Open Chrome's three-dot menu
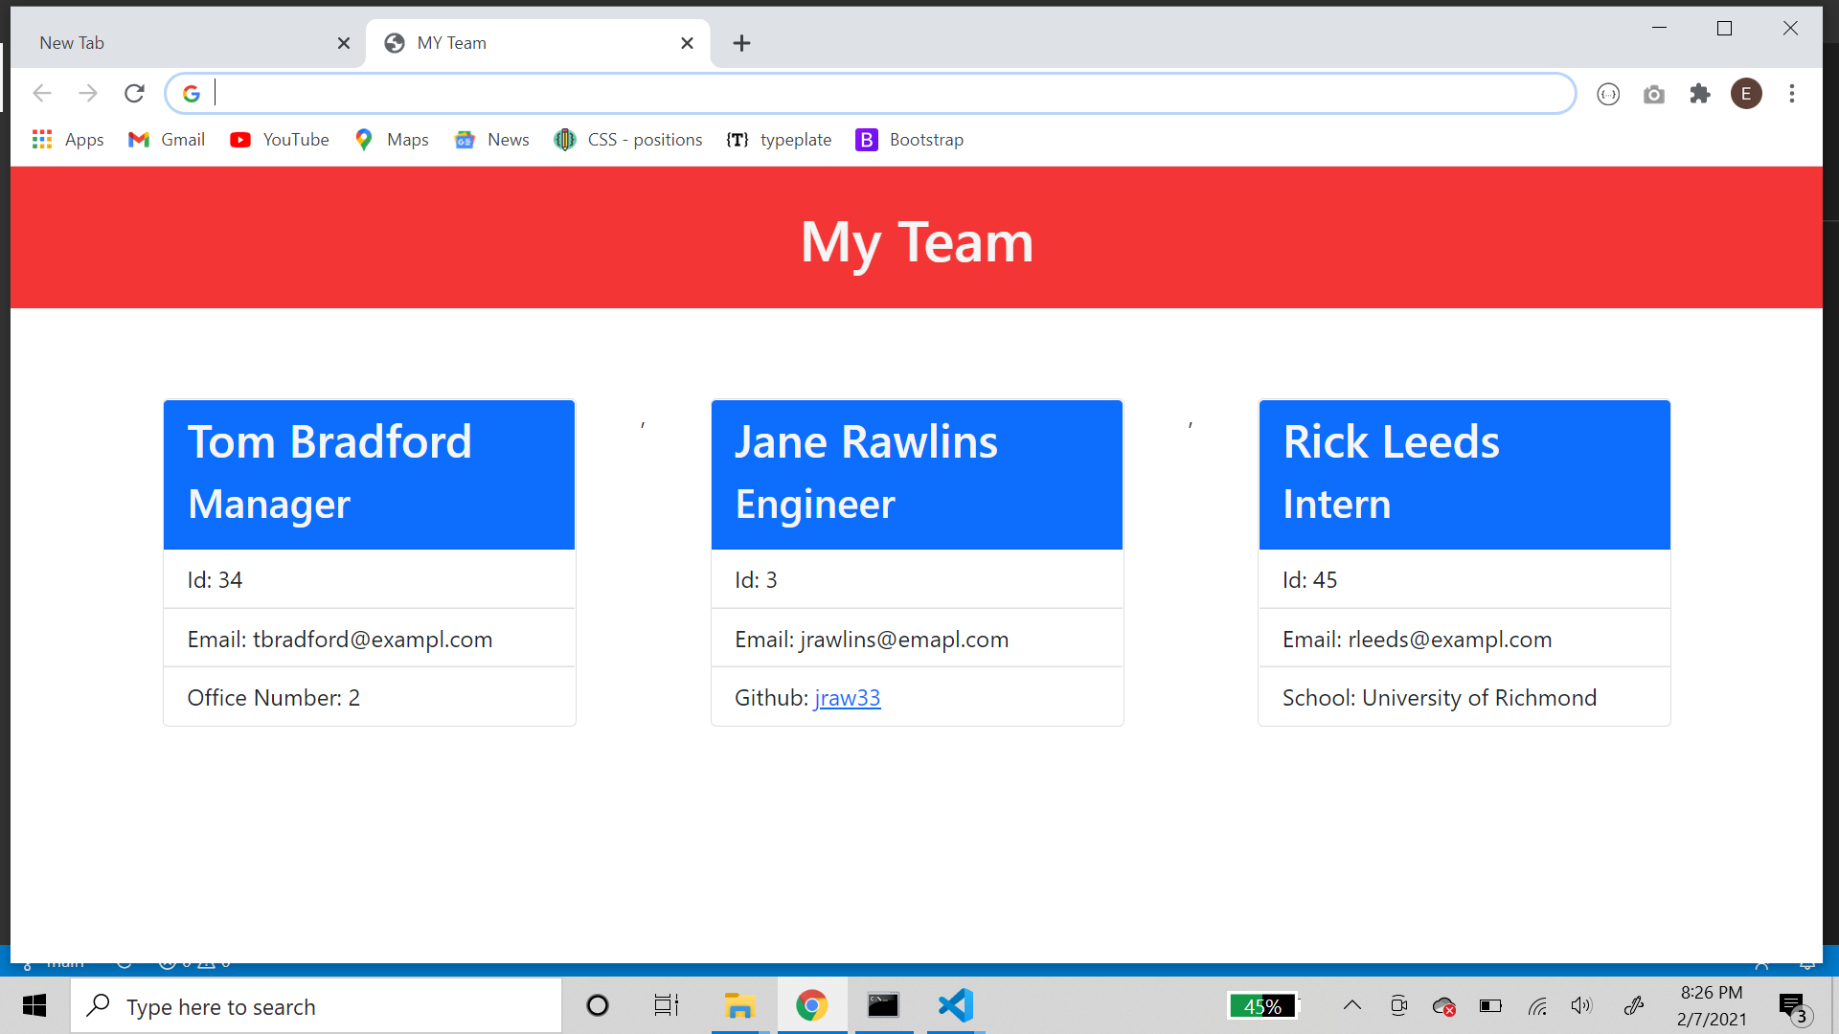 pyautogui.click(x=1791, y=93)
